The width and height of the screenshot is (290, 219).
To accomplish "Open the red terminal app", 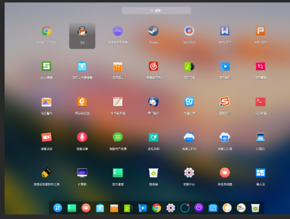I will [x=261, y=102].
